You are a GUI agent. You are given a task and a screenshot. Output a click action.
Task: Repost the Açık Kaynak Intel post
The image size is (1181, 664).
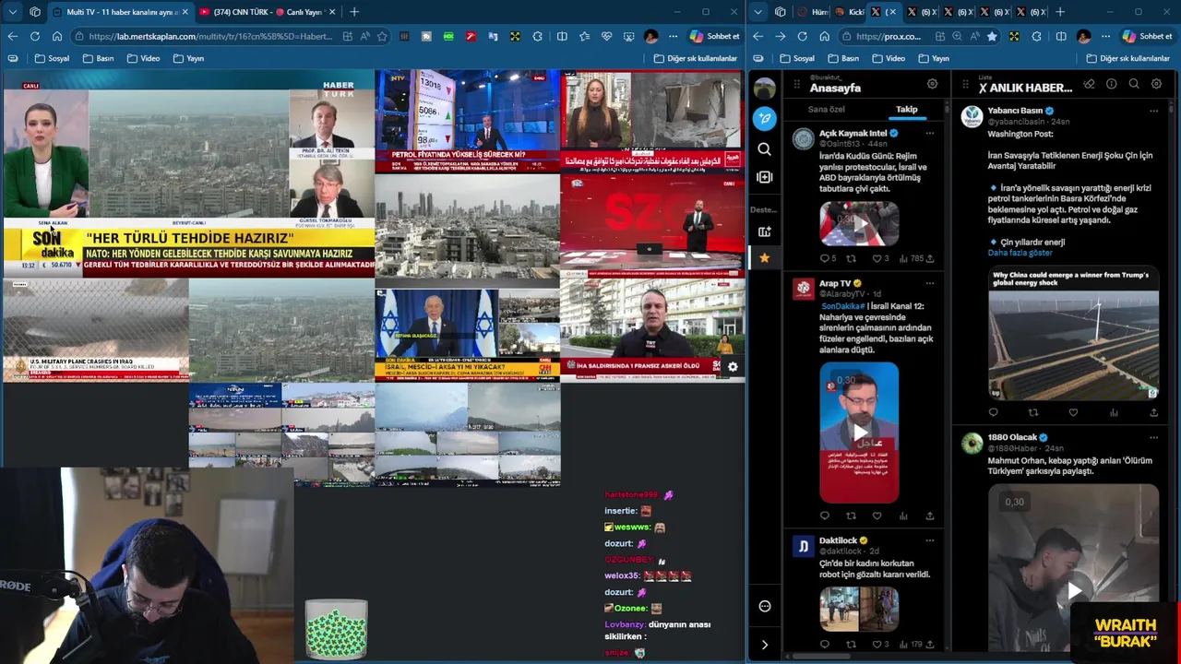851,259
